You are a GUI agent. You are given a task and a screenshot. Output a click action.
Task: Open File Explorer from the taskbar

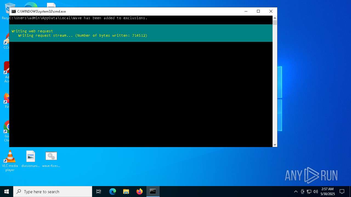(x=126, y=192)
